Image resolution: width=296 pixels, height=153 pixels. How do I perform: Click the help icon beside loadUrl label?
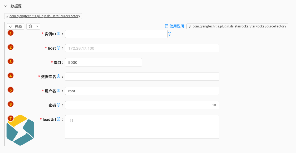pos(59,119)
